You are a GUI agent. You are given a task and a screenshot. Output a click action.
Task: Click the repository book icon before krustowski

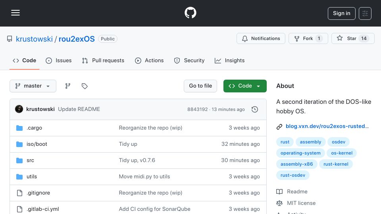(10, 39)
